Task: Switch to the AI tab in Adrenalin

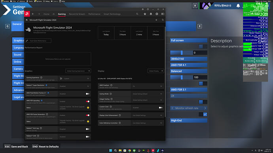Action: tap(54, 14)
